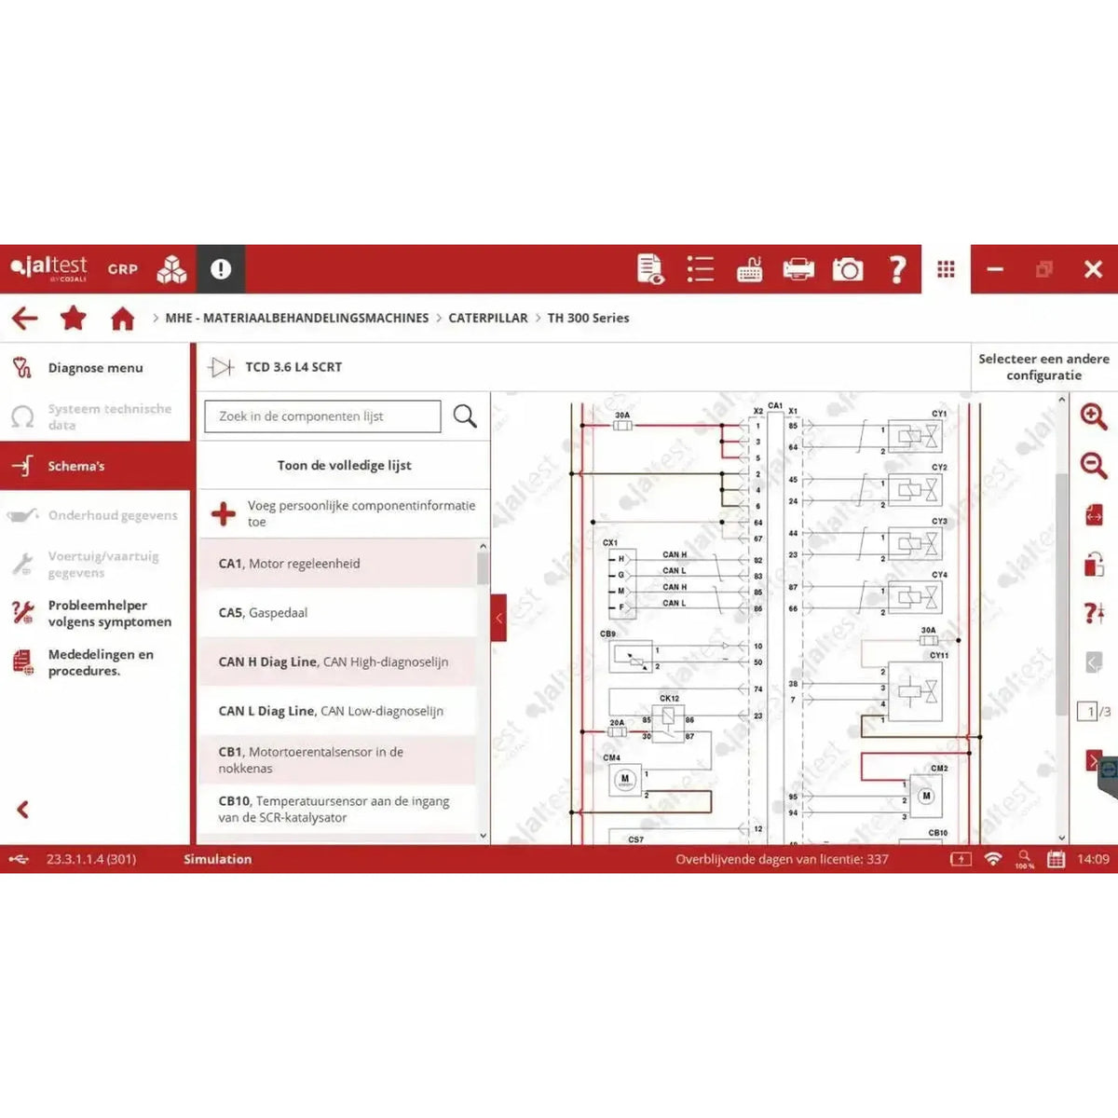Open help with the question mark icon
The width and height of the screenshot is (1118, 1118).
point(897,269)
